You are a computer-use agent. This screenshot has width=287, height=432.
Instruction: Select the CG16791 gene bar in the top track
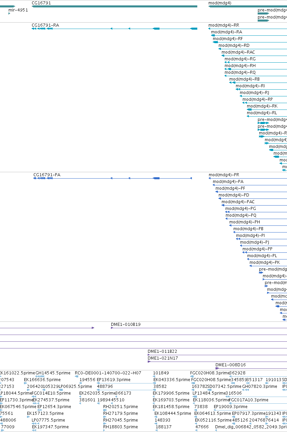114,6
